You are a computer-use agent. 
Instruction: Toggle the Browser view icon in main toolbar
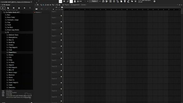pos(118,1)
